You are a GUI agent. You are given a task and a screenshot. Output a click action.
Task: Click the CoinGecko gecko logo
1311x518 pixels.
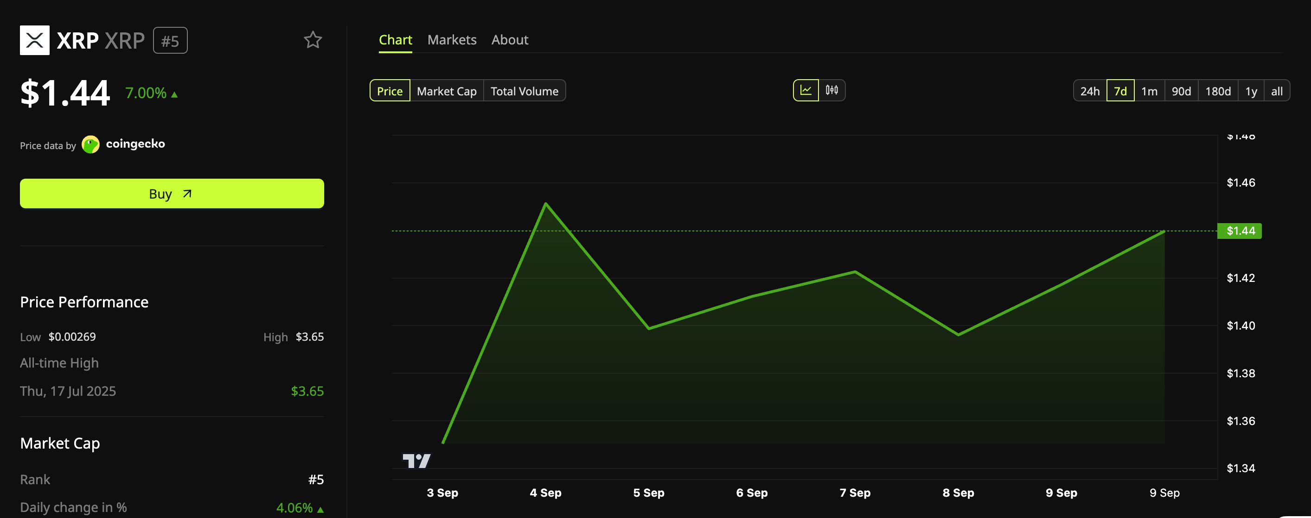coord(90,145)
